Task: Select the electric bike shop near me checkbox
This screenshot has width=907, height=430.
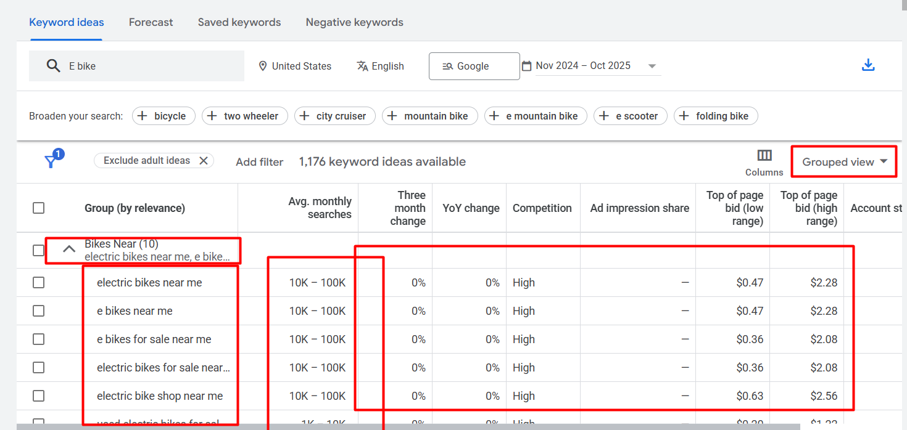Action: point(38,396)
